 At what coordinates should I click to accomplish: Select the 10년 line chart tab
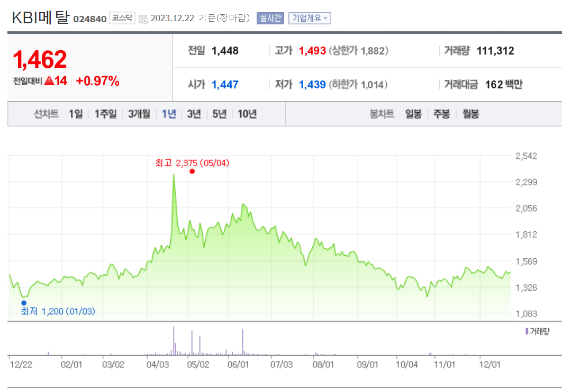click(x=247, y=114)
